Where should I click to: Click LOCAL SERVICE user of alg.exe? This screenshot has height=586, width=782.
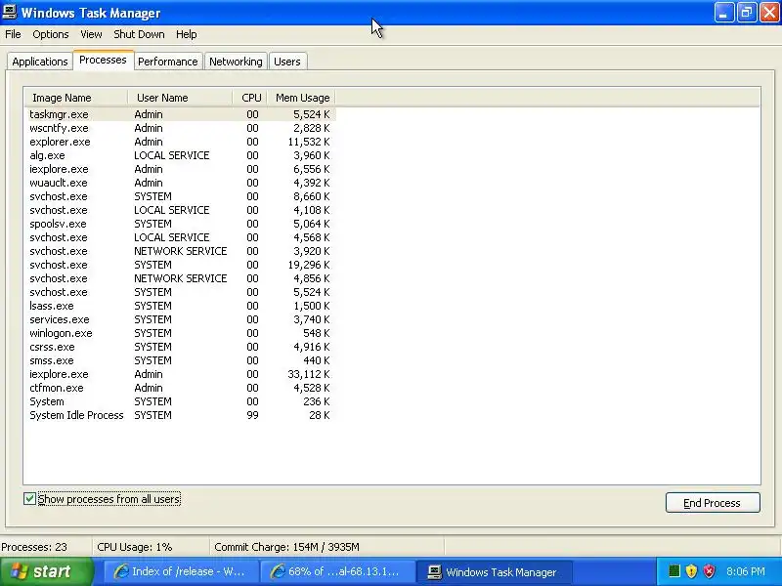pyautogui.click(x=172, y=155)
